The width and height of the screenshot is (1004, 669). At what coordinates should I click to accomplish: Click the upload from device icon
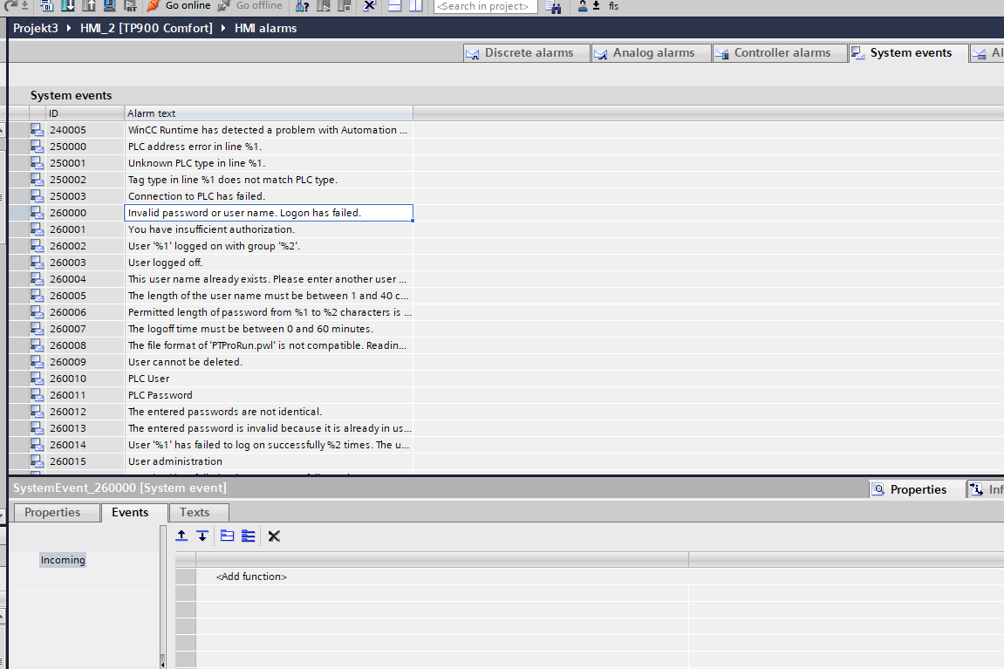pos(88,6)
